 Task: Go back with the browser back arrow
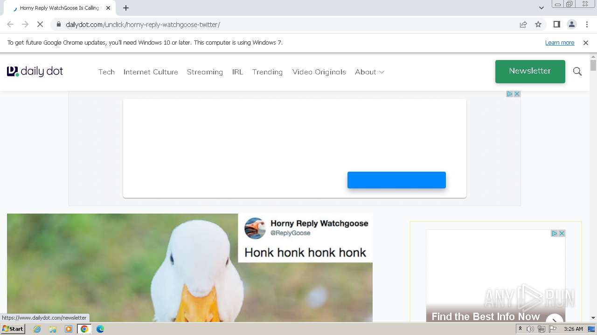pyautogui.click(x=10, y=24)
